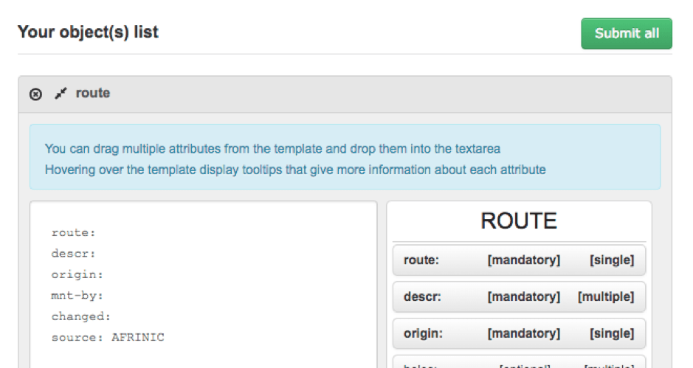The height and width of the screenshot is (368, 693).
Task: Click the route panel header title
Action: [93, 93]
